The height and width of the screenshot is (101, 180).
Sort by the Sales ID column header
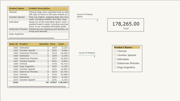tap(13, 44)
